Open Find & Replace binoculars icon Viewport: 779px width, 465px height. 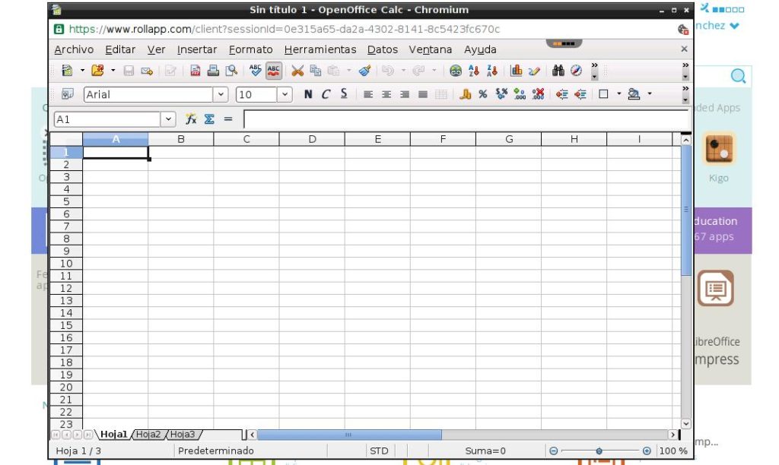coord(558,71)
